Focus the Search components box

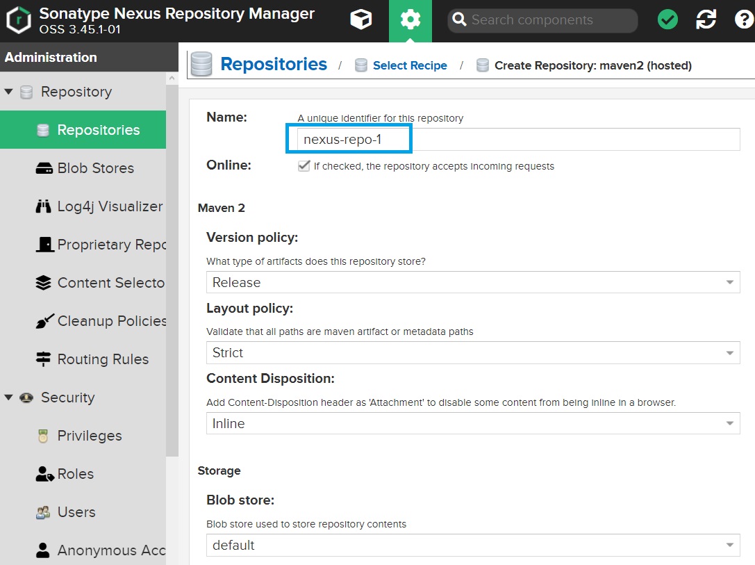(x=542, y=20)
